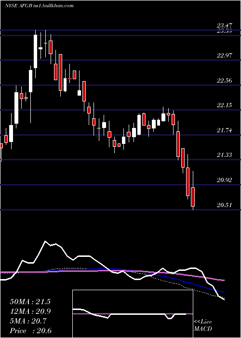Click the <<Live MACD label
Viewport: 241px width, 338px height.
pos(203,325)
